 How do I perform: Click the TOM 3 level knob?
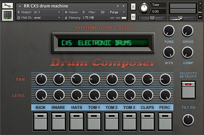click(130, 95)
